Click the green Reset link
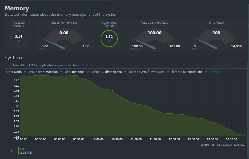Viewport: 249px width, 159px height. [x=215, y=72]
